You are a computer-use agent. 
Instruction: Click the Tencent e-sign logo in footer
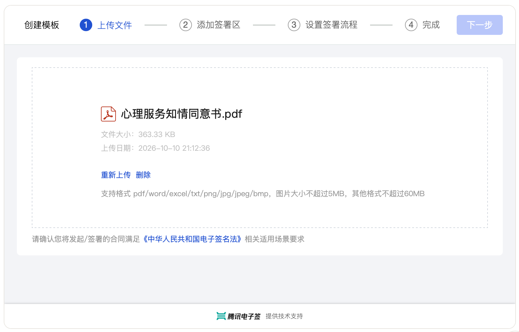click(x=238, y=316)
